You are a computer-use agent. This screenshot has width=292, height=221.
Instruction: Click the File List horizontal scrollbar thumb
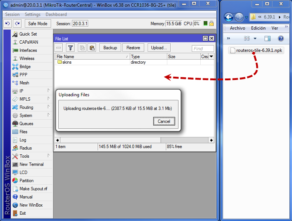point(111,140)
